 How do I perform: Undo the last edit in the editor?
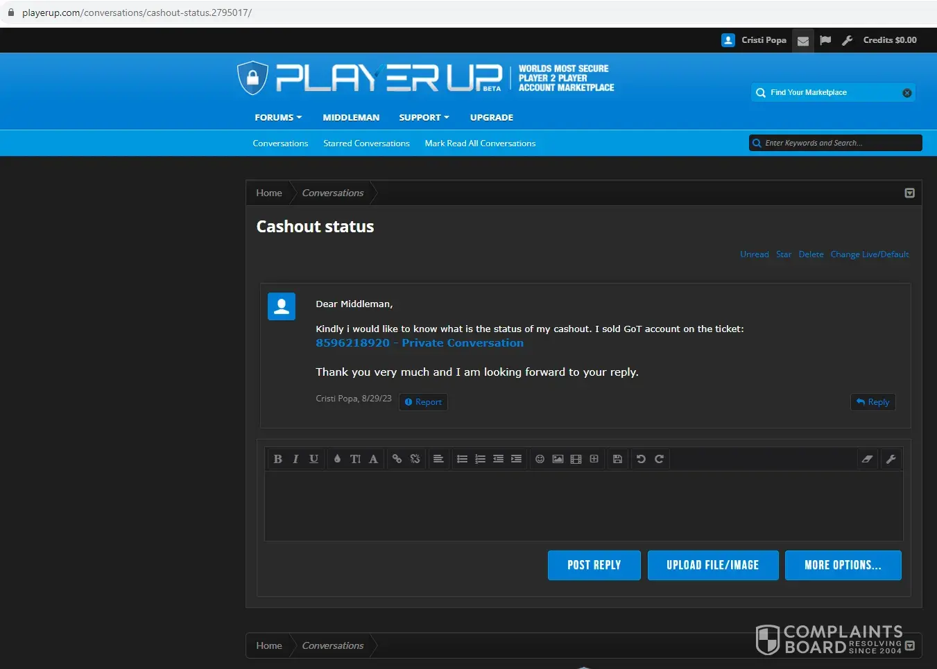pyautogui.click(x=641, y=459)
